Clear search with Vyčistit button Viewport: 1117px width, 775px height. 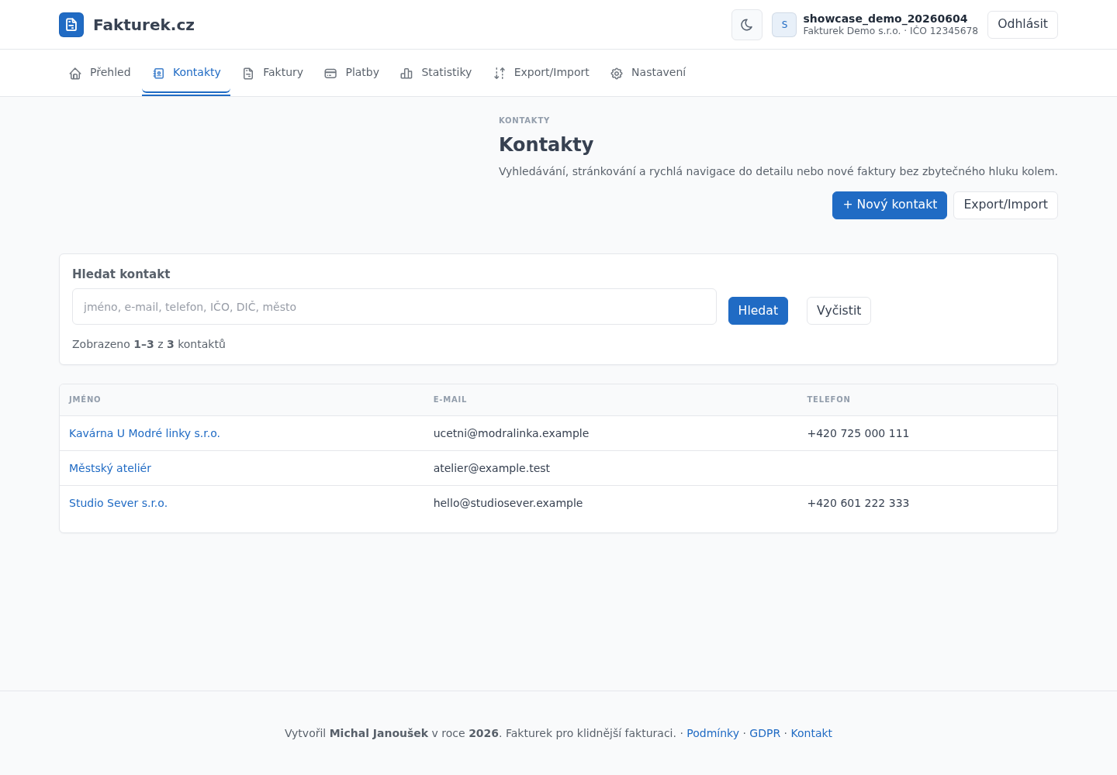coord(839,311)
